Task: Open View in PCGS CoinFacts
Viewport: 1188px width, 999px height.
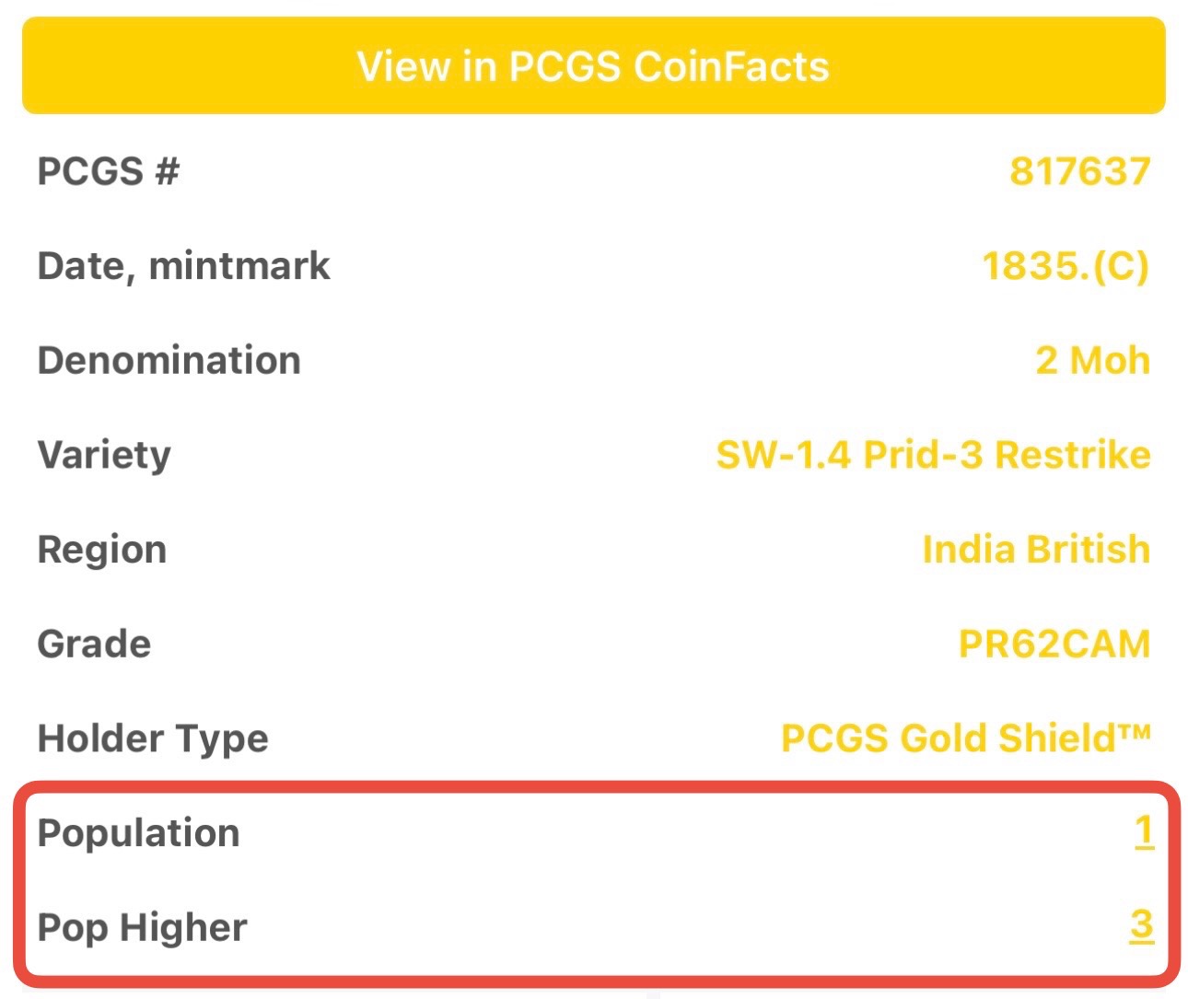Action: tap(594, 66)
